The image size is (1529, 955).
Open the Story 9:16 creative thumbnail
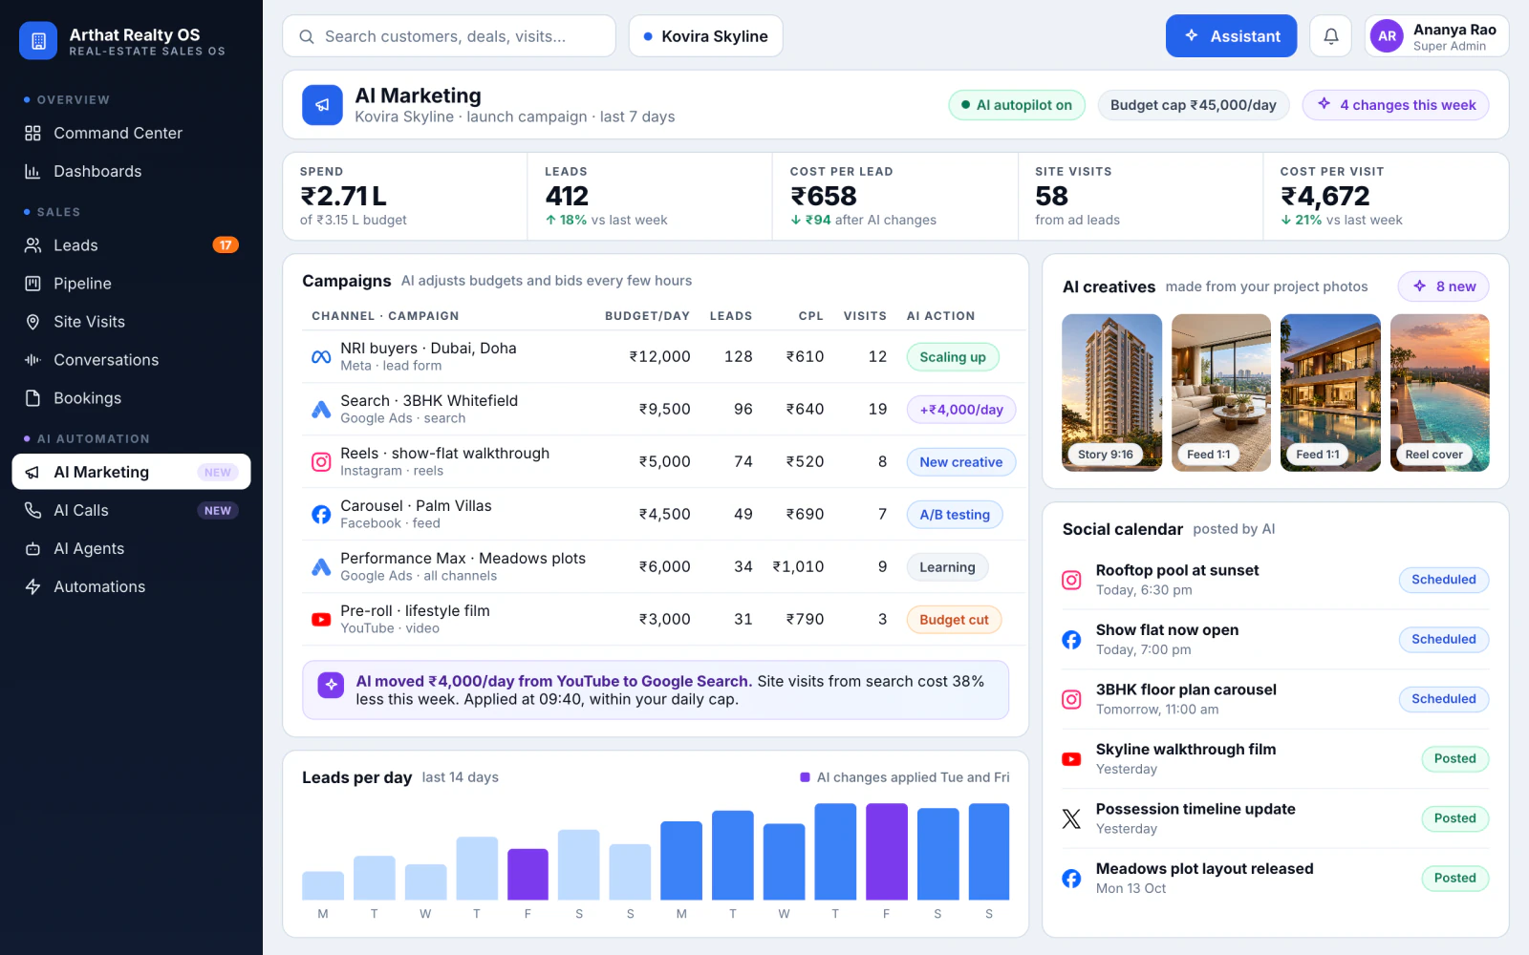pyautogui.click(x=1111, y=393)
